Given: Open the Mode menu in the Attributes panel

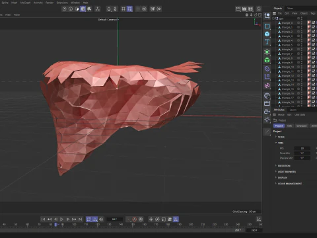Looking at the screenshot, I should (x=281, y=114).
